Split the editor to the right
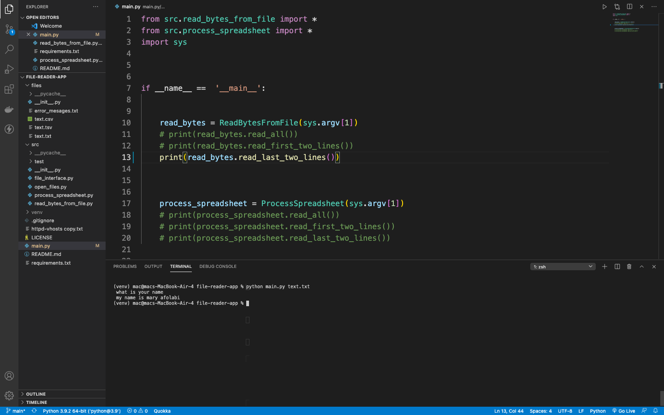Viewport: 664px width, 415px height. (629, 7)
